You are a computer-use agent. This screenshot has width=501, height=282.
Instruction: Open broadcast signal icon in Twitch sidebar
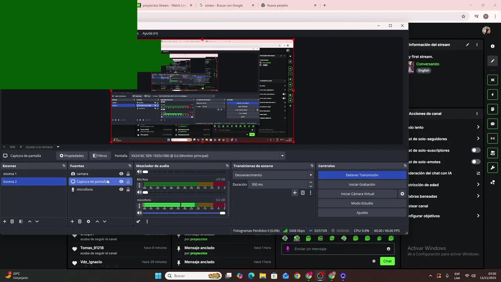492,138
